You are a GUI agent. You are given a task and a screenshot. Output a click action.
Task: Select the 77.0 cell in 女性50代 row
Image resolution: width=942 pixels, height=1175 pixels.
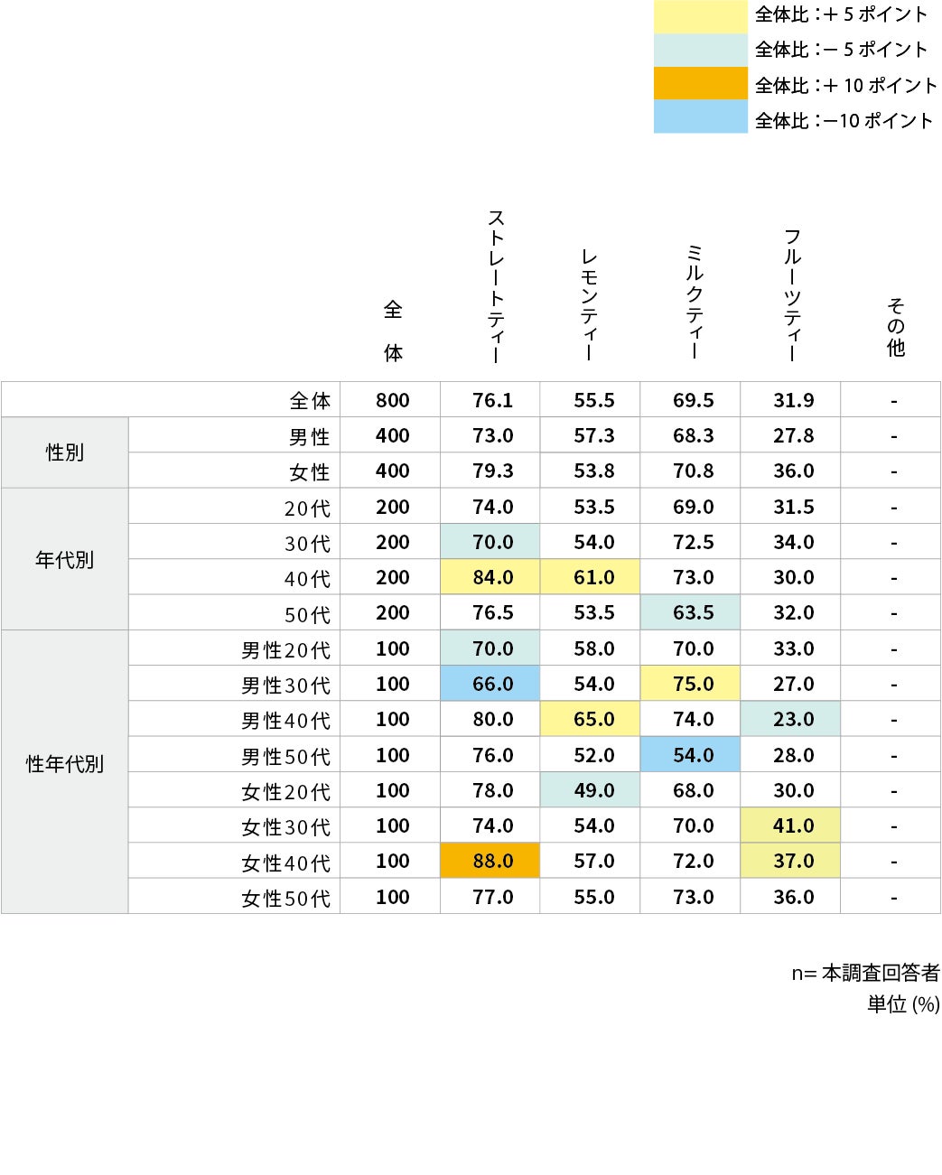pyautogui.click(x=490, y=896)
